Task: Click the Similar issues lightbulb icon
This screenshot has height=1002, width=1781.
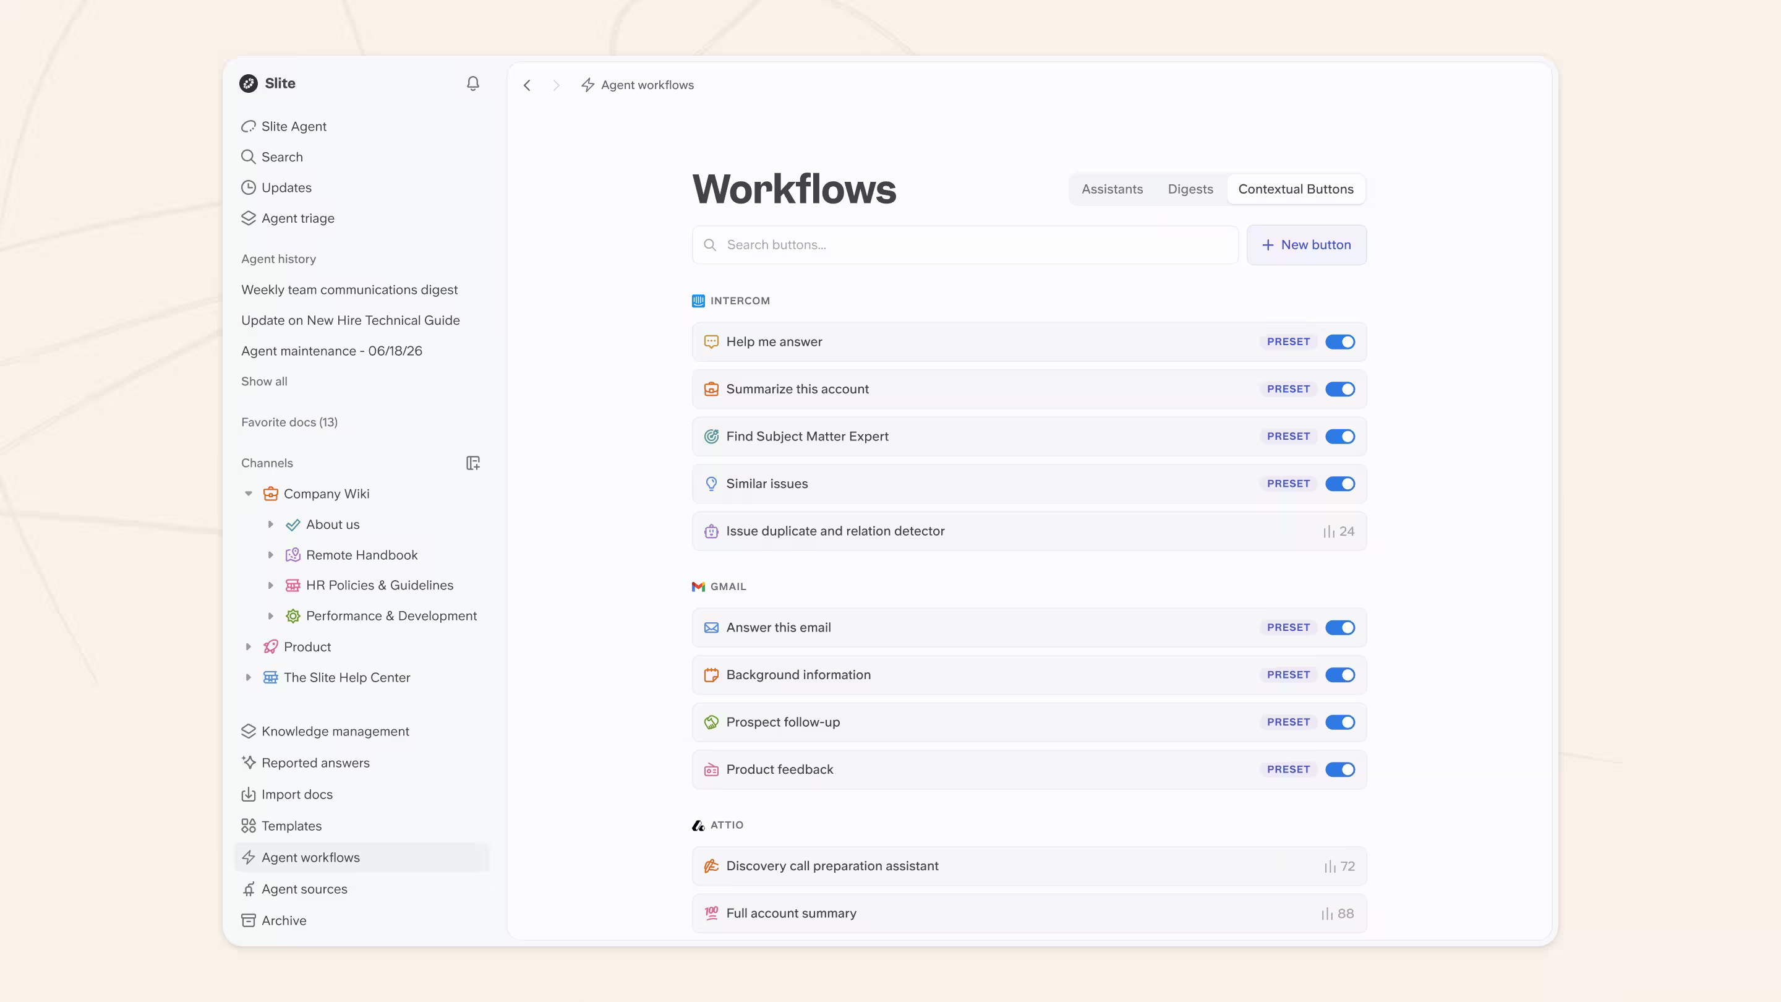Action: 711,484
